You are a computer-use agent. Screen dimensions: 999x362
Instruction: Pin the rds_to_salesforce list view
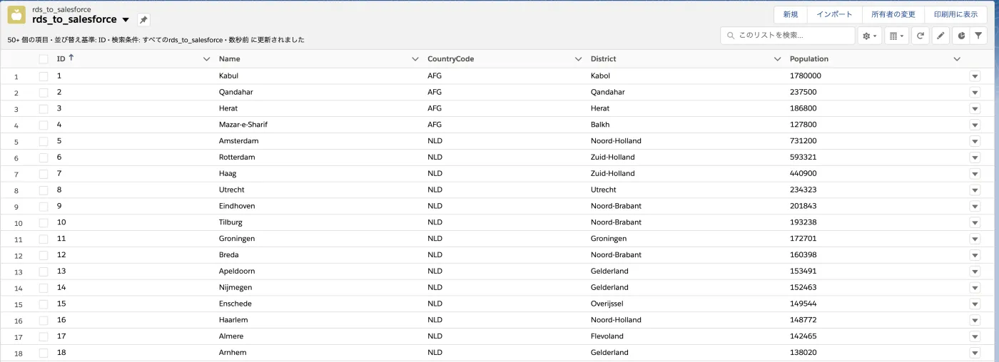[143, 20]
